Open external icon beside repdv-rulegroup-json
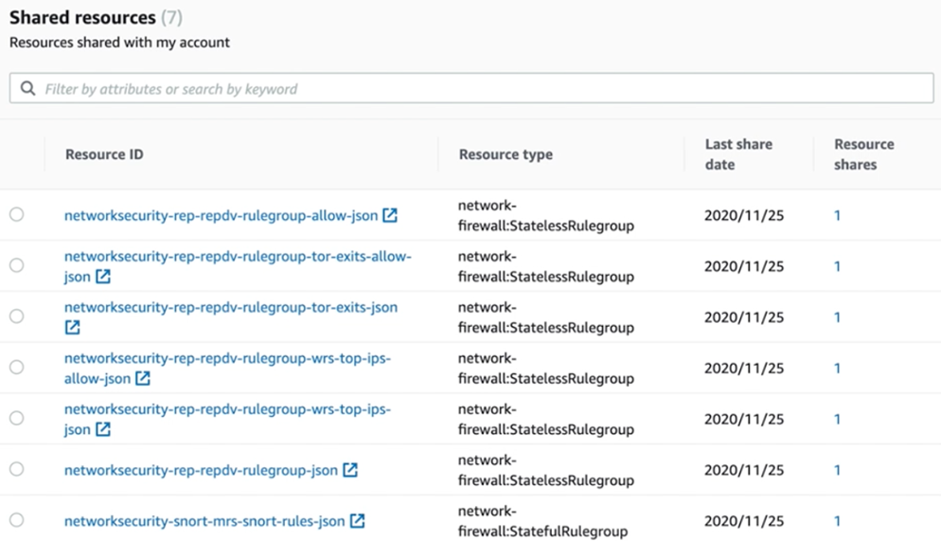The width and height of the screenshot is (941, 541). point(350,470)
